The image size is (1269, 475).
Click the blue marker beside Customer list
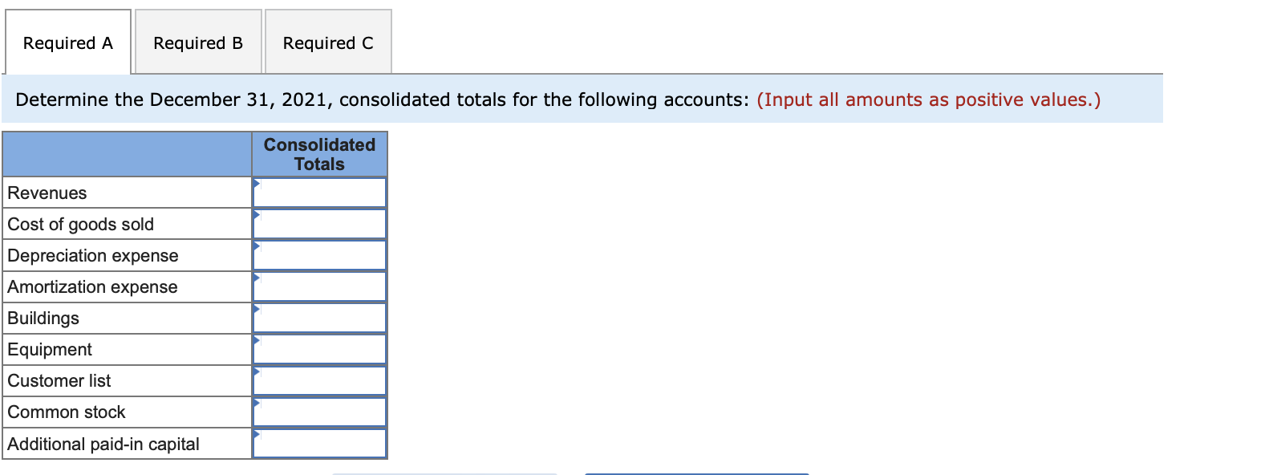(x=256, y=371)
